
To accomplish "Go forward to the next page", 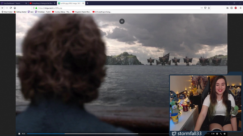I will 7,8.
